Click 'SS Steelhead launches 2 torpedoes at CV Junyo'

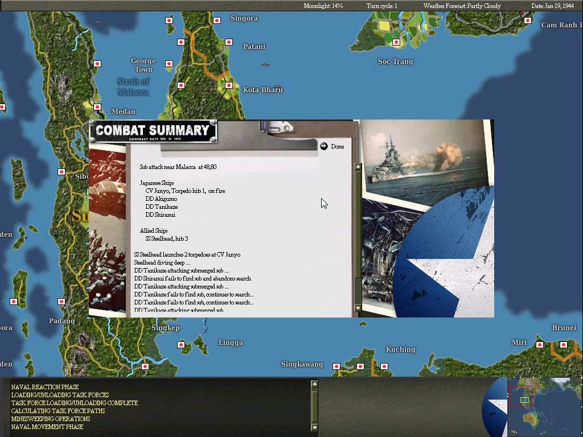[x=187, y=254]
